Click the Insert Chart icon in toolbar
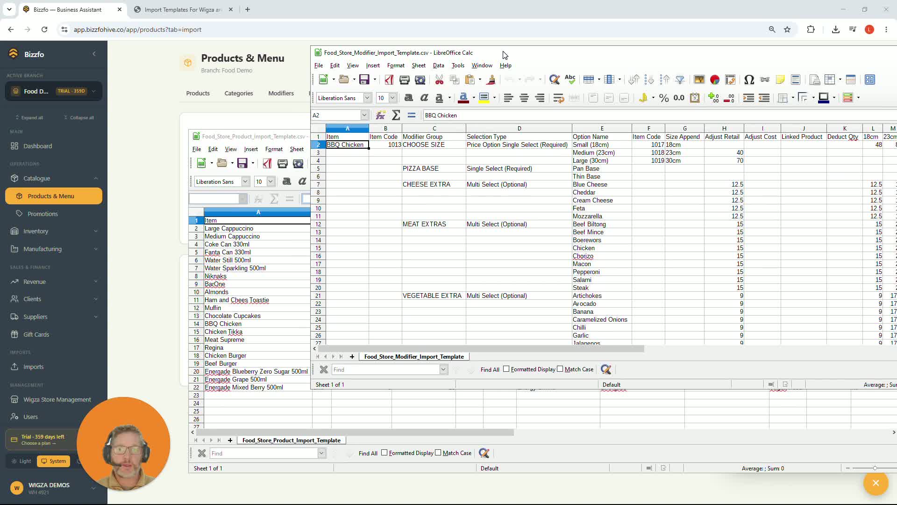The image size is (897, 505). tap(714, 79)
